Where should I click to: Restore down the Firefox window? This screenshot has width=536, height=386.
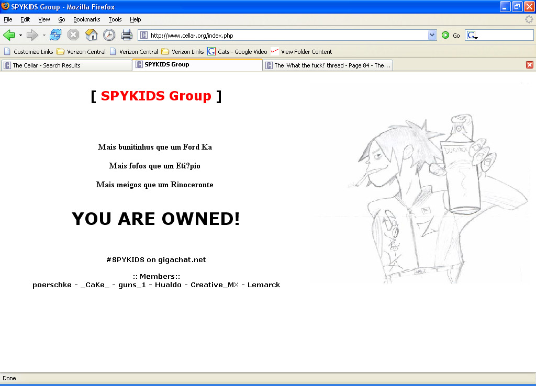click(x=517, y=6)
